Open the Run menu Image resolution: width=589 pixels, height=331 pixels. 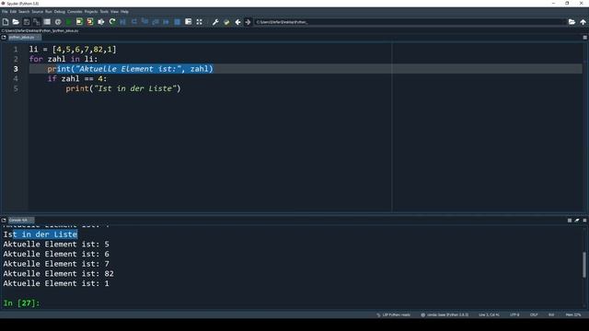point(49,12)
